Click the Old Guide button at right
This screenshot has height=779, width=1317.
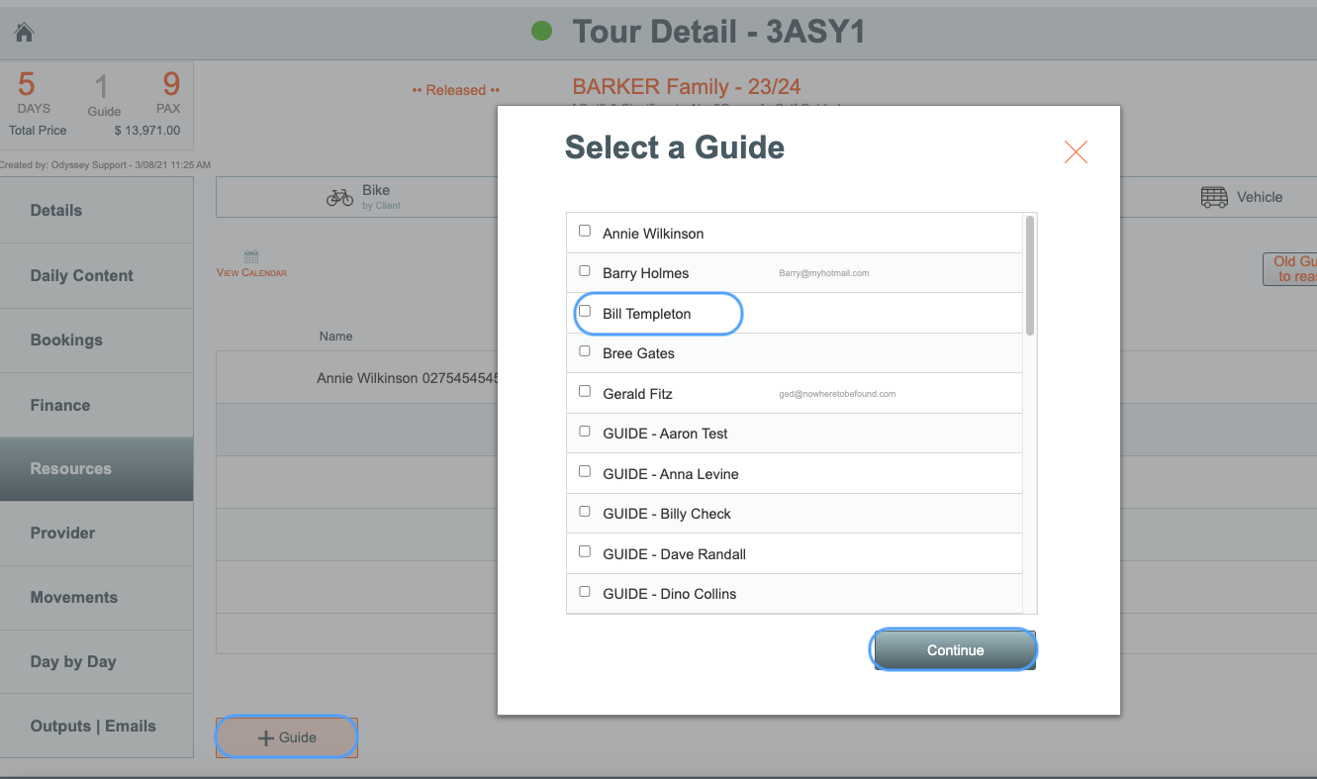tap(1290, 269)
